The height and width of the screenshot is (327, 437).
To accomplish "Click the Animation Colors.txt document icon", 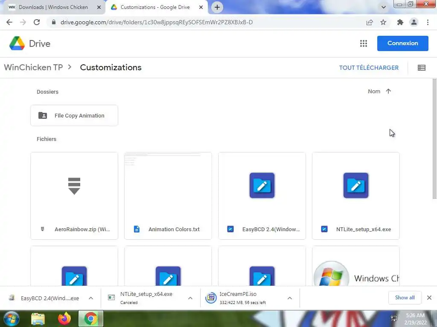I will (137, 229).
